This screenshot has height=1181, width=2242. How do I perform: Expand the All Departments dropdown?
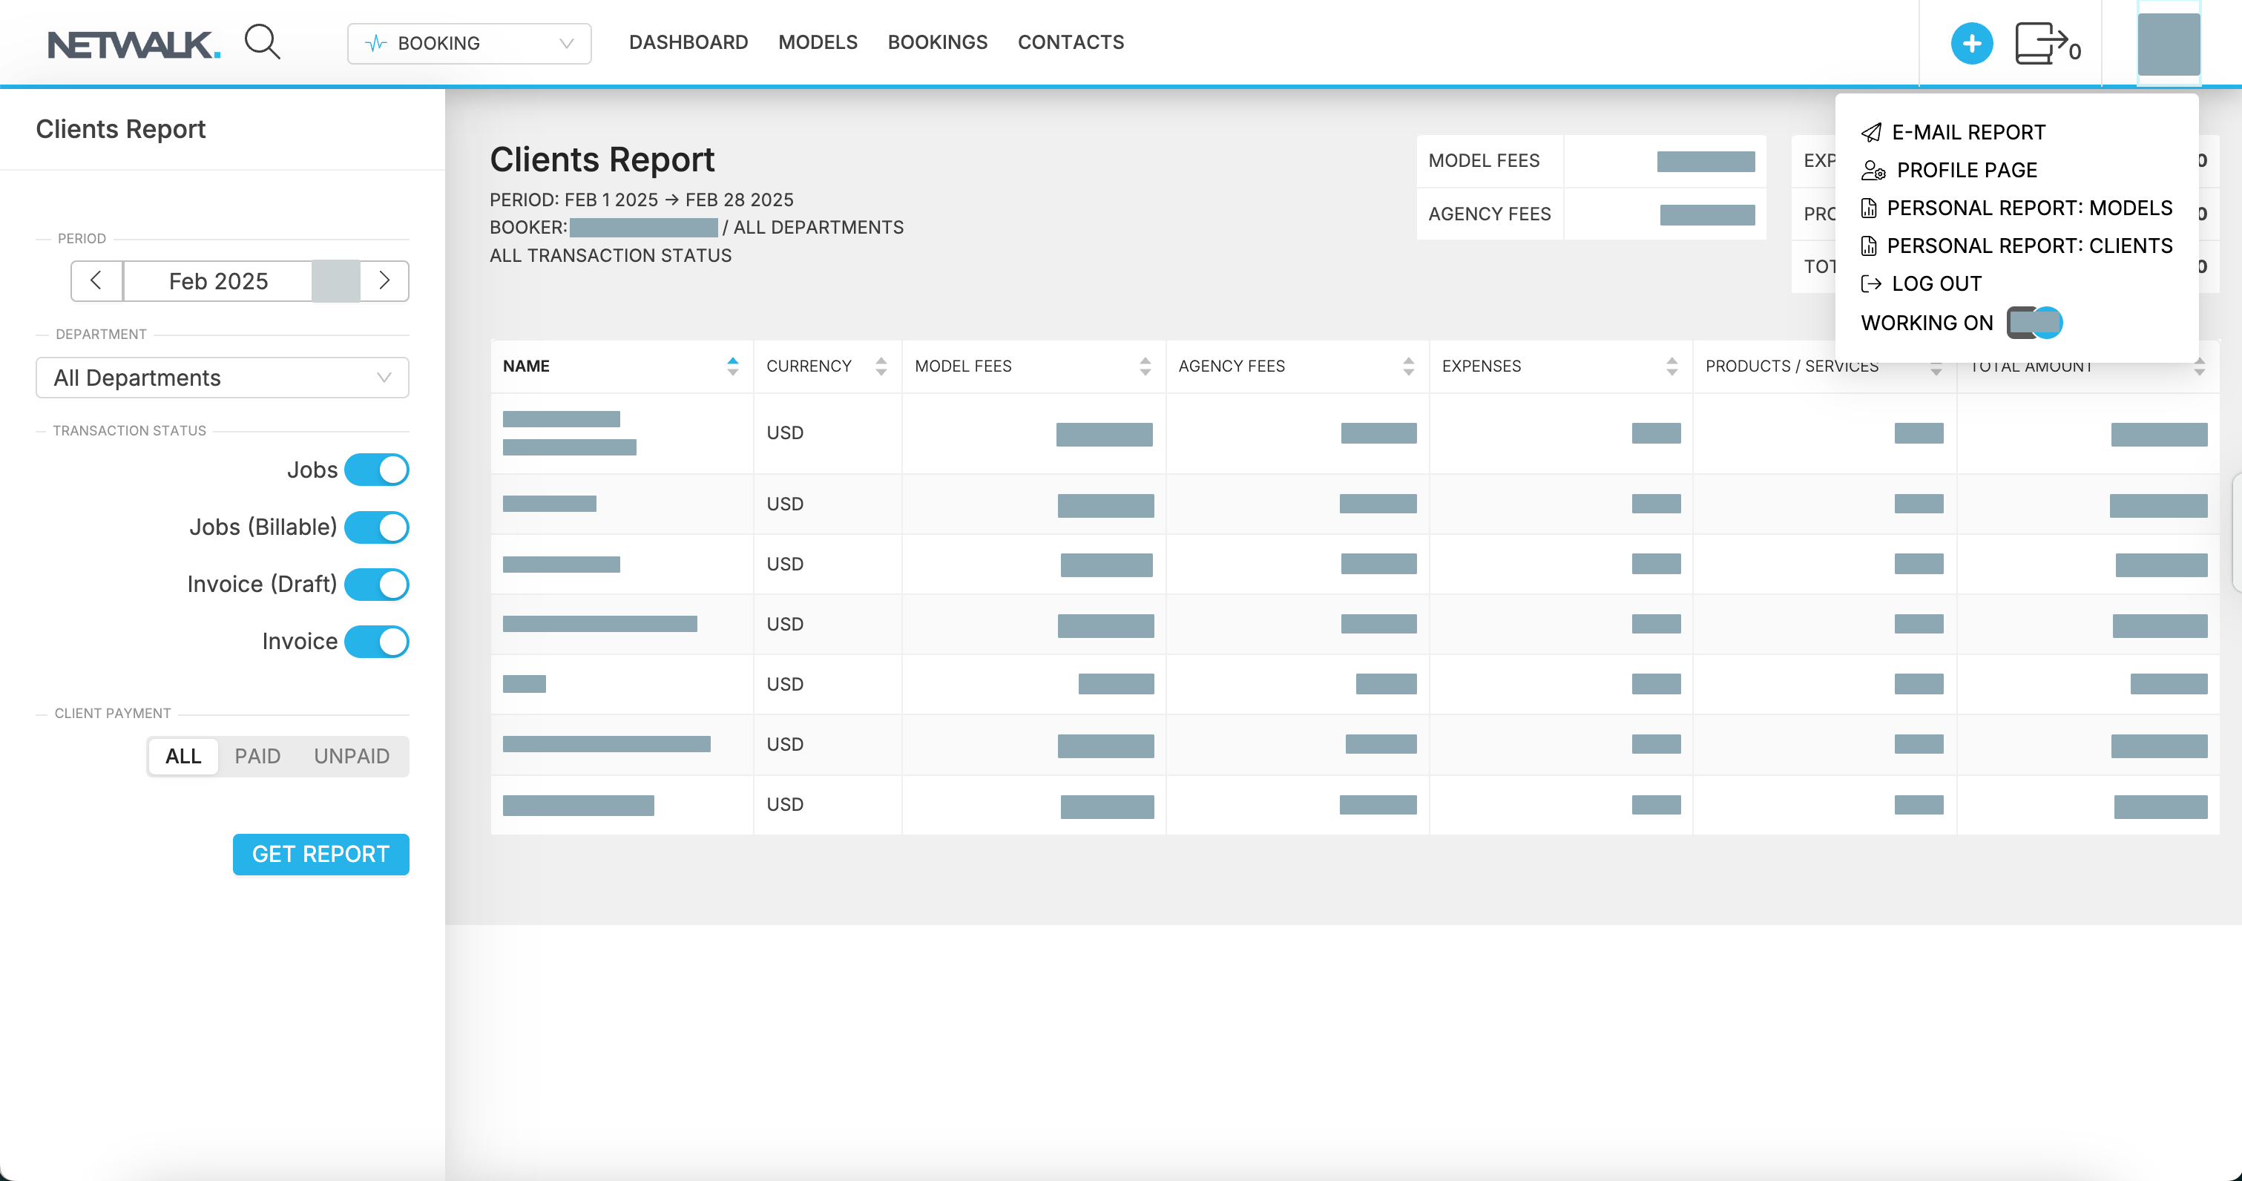(x=222, y=378)
